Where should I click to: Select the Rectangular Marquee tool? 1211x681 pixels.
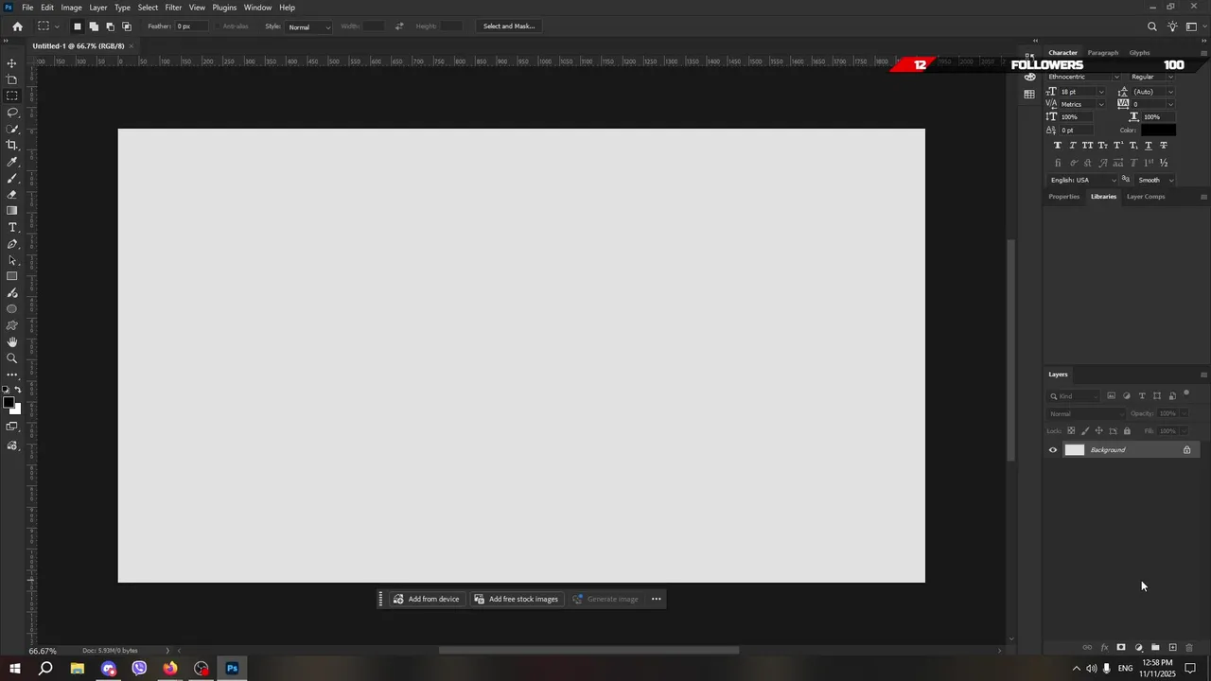pos(12,96)
